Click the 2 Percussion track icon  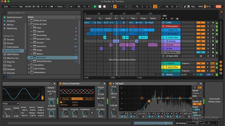[x=163, y=26]
